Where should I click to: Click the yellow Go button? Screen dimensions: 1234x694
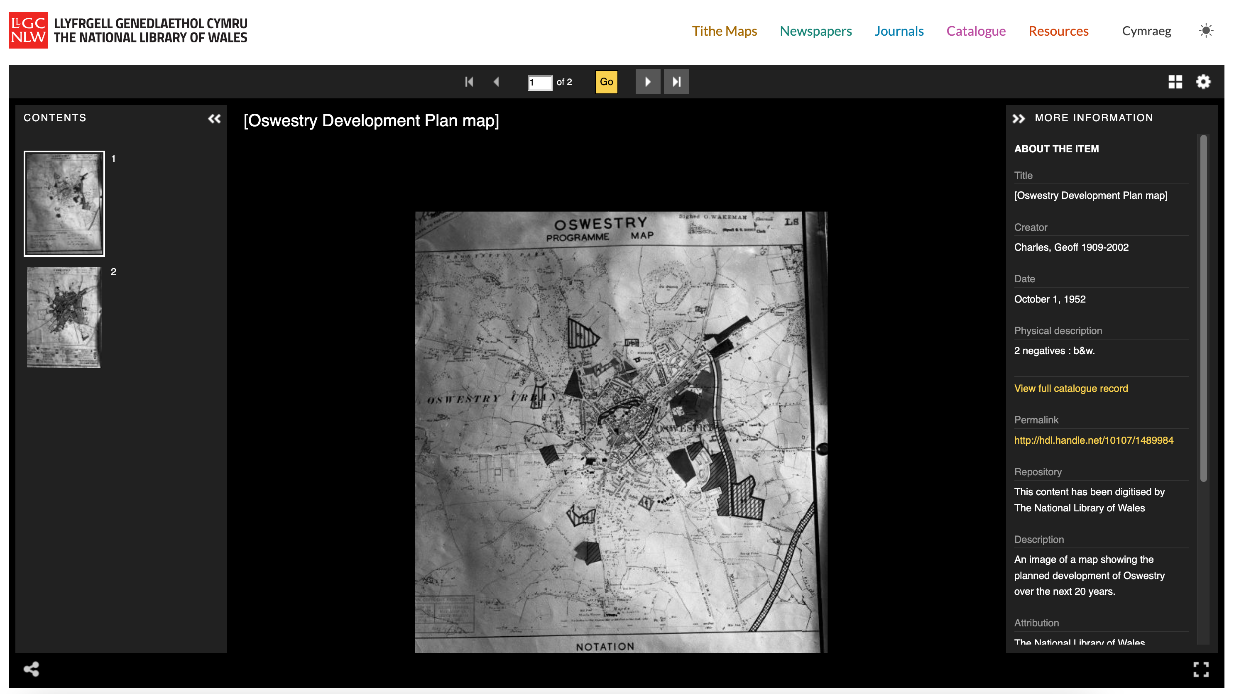click(x=606, y=82)
